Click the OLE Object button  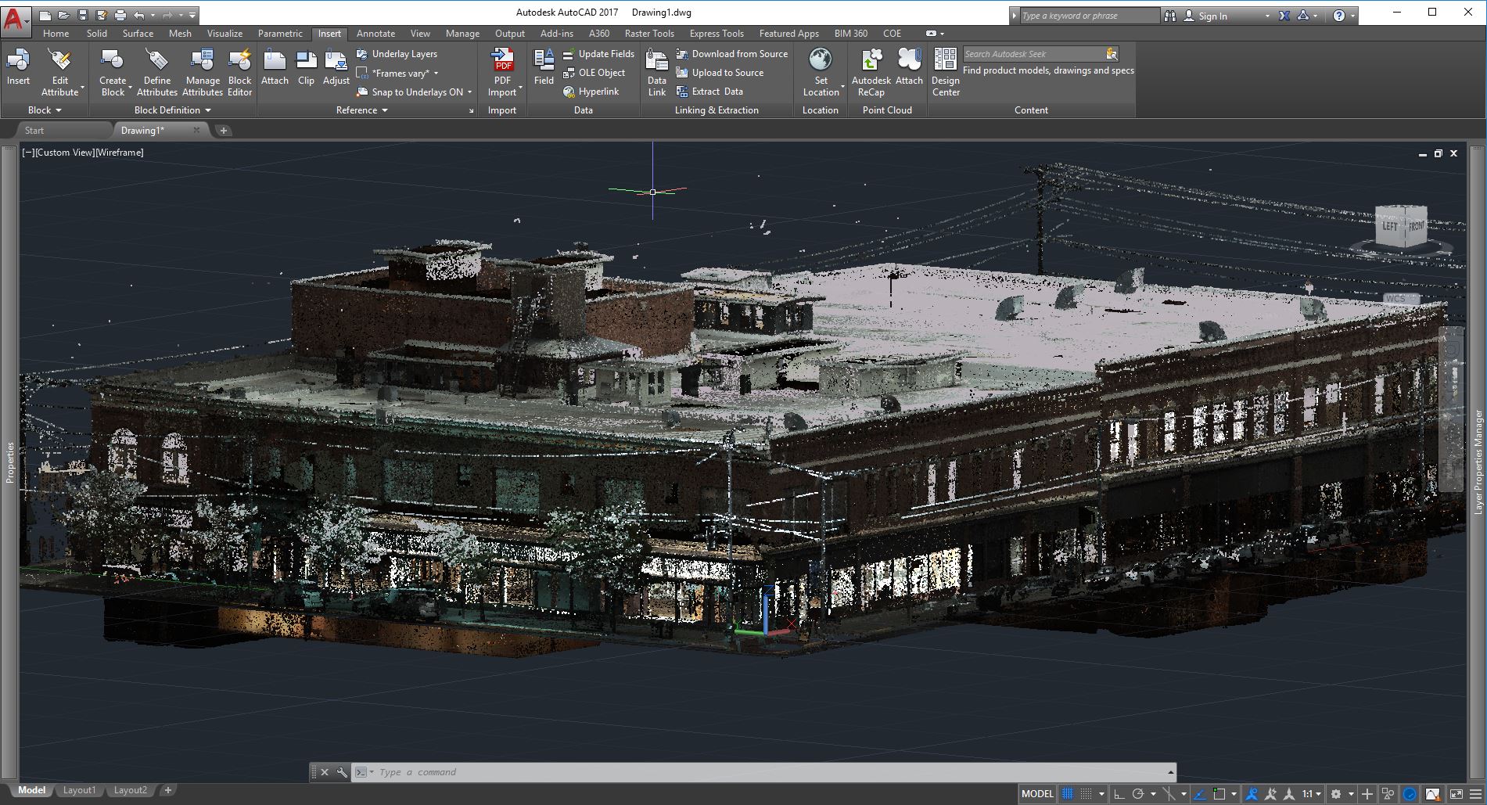pyautogui.click(x=594, y=73)
